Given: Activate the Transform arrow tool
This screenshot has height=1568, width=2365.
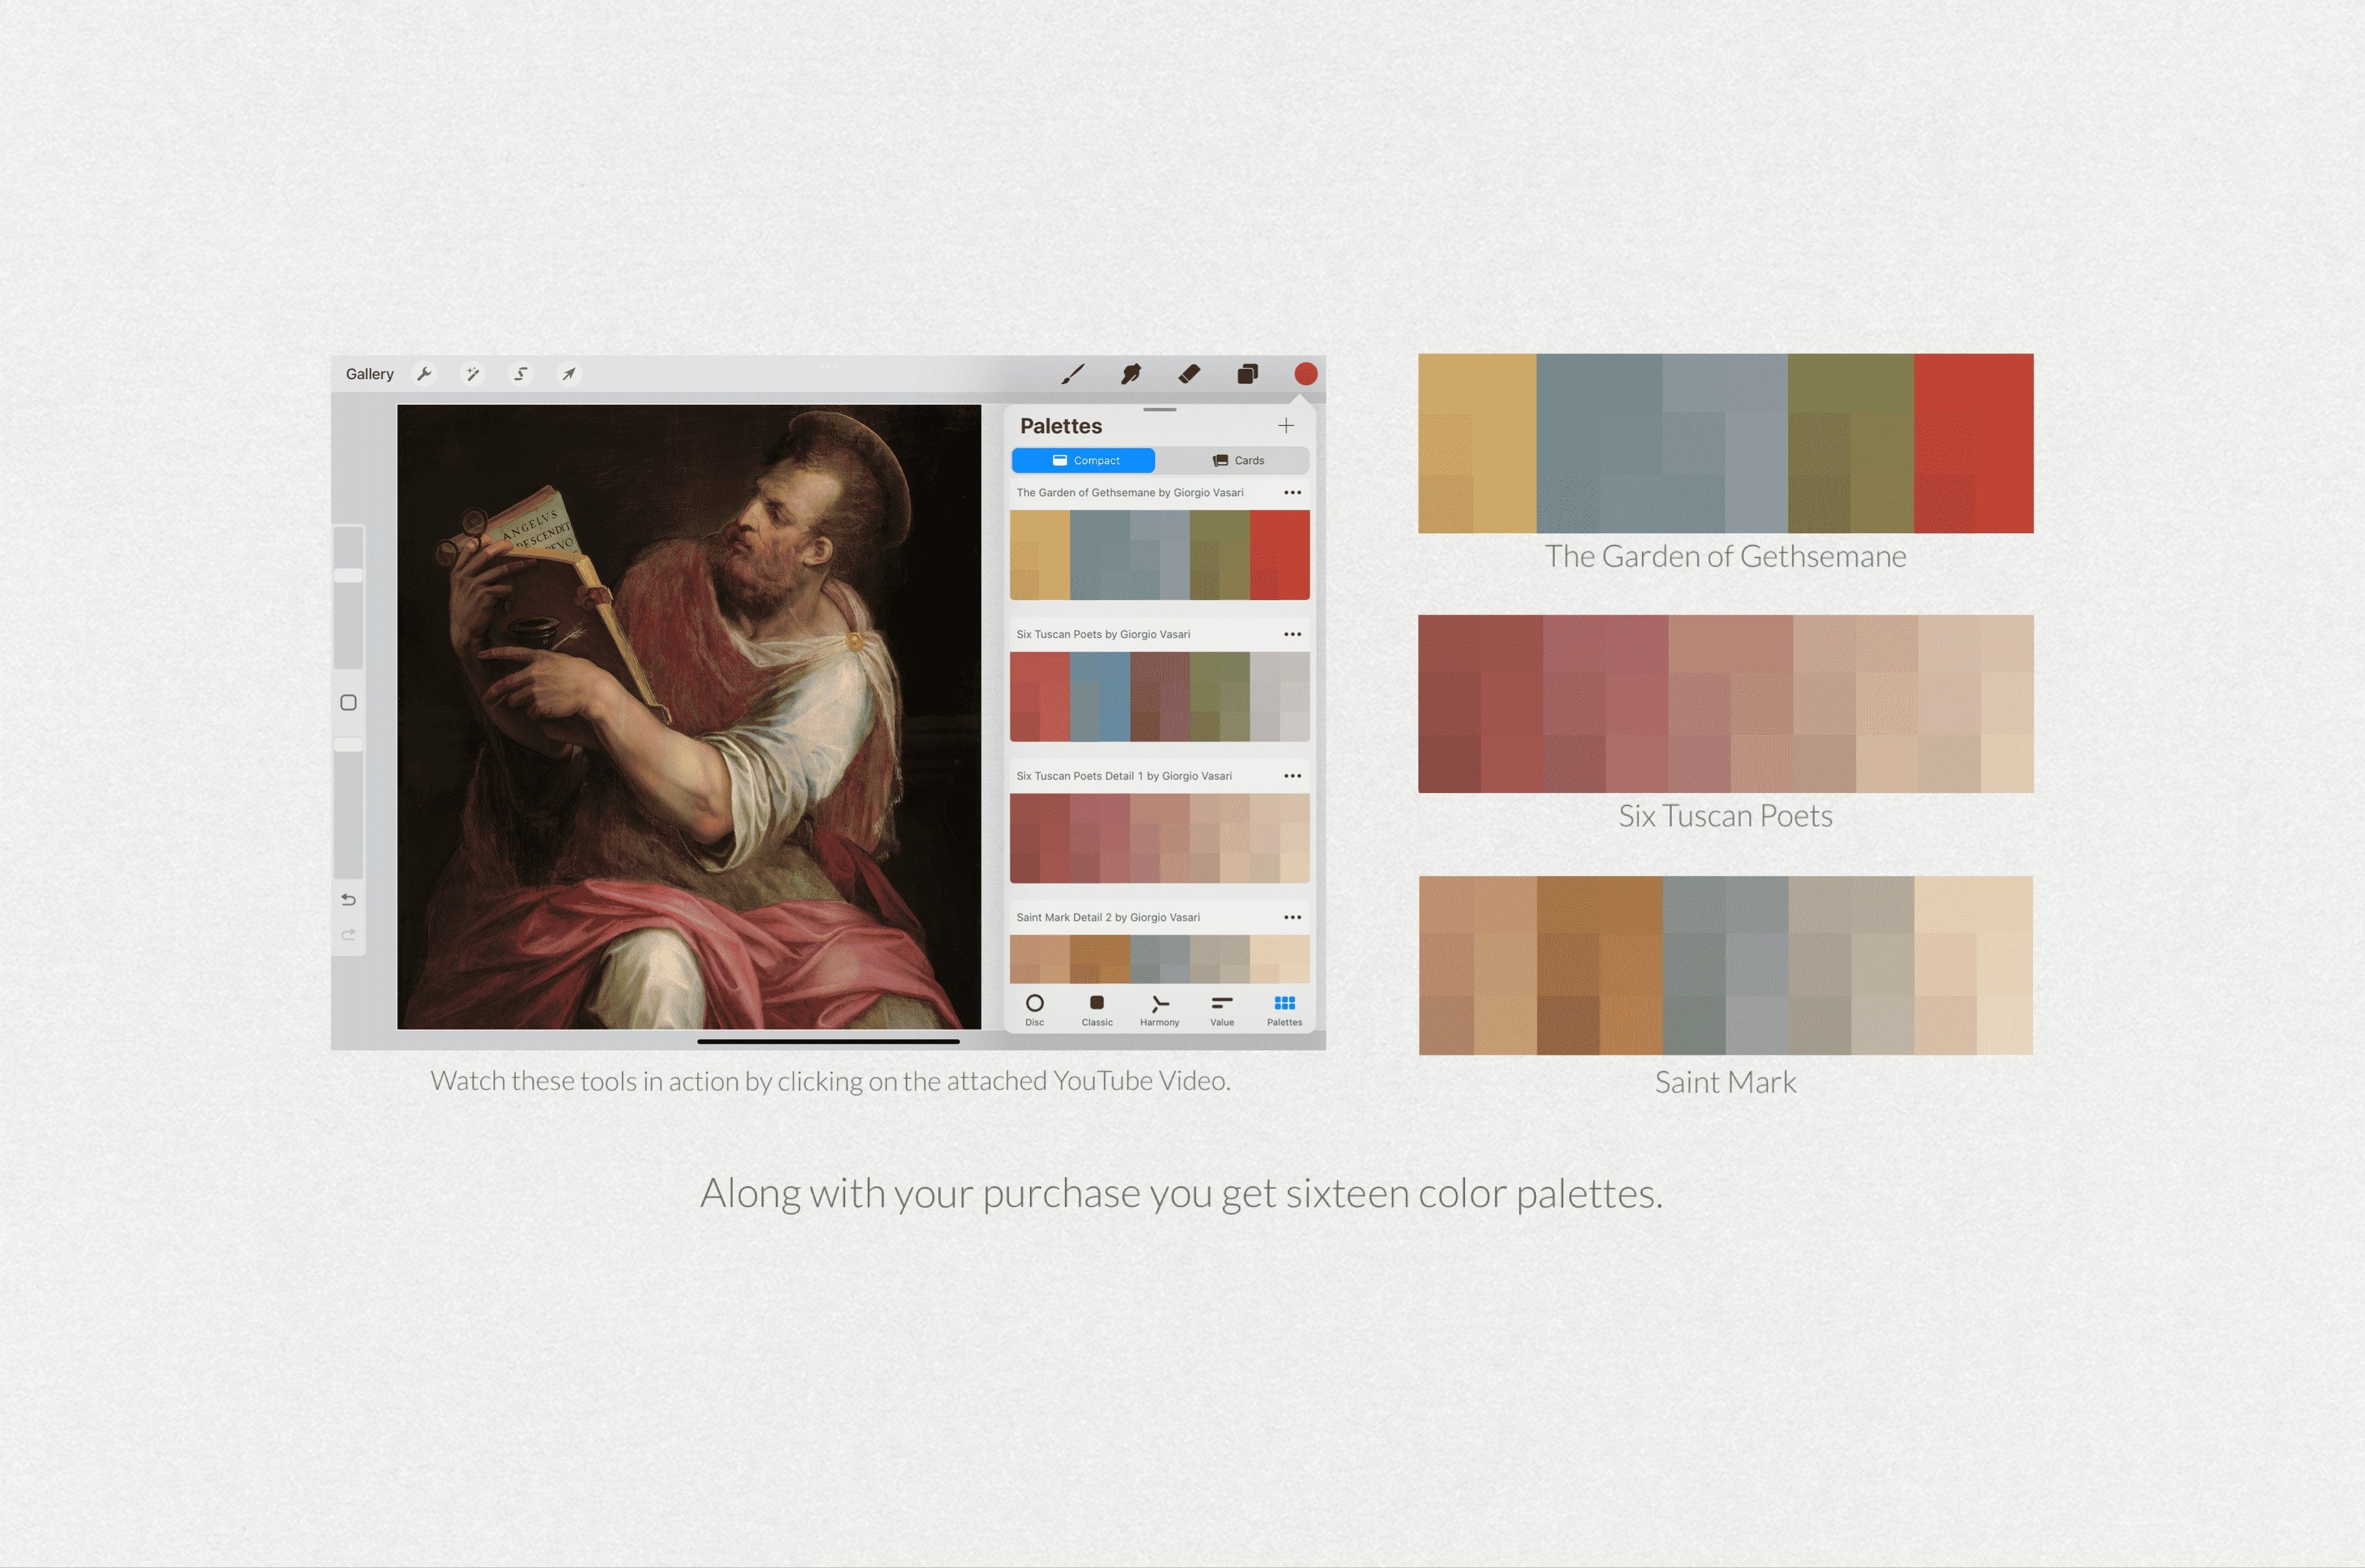Looking at the screenshot, I should [x=569, y=373].
